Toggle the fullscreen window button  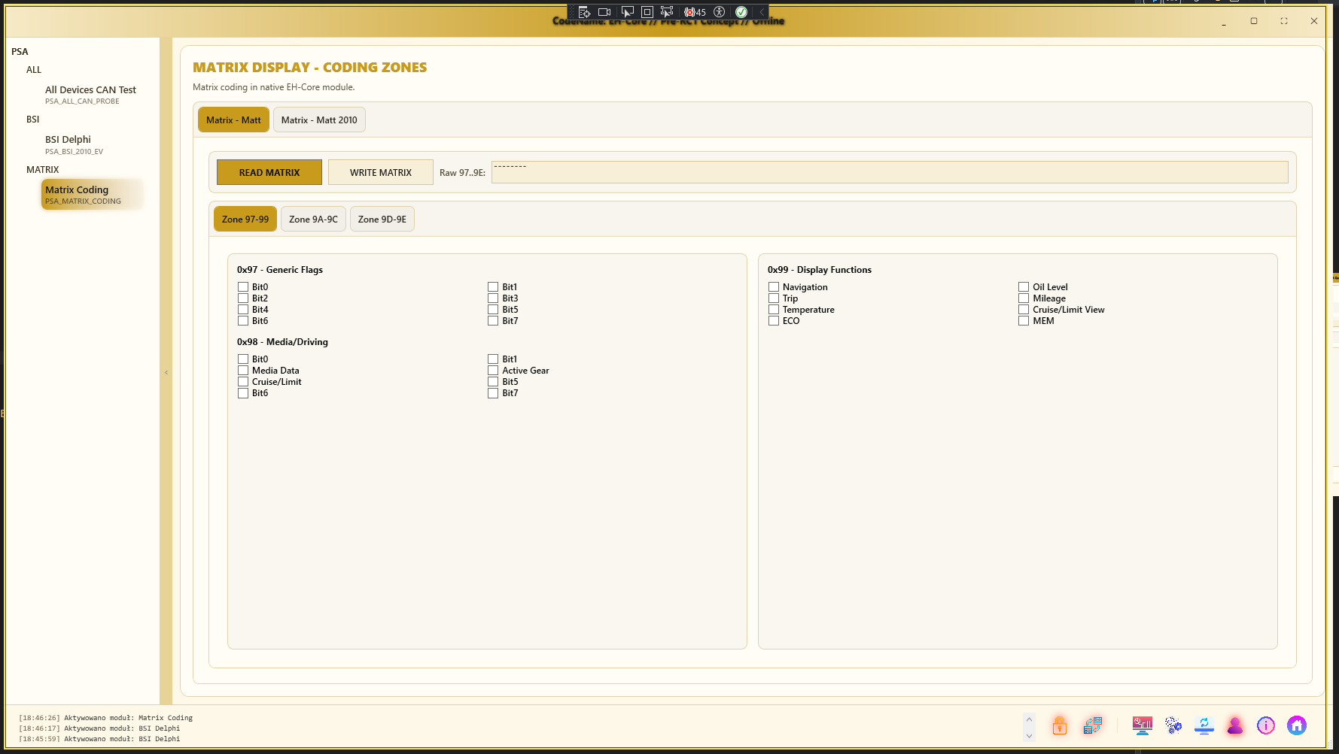(x=1284, y=21)
